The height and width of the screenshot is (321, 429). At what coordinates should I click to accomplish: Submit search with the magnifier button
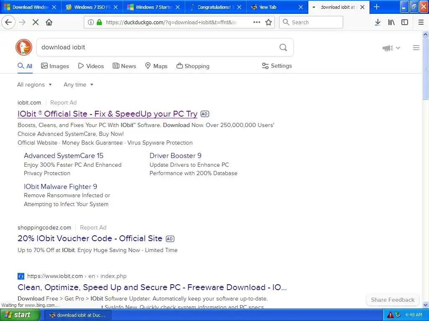(283, 48)
